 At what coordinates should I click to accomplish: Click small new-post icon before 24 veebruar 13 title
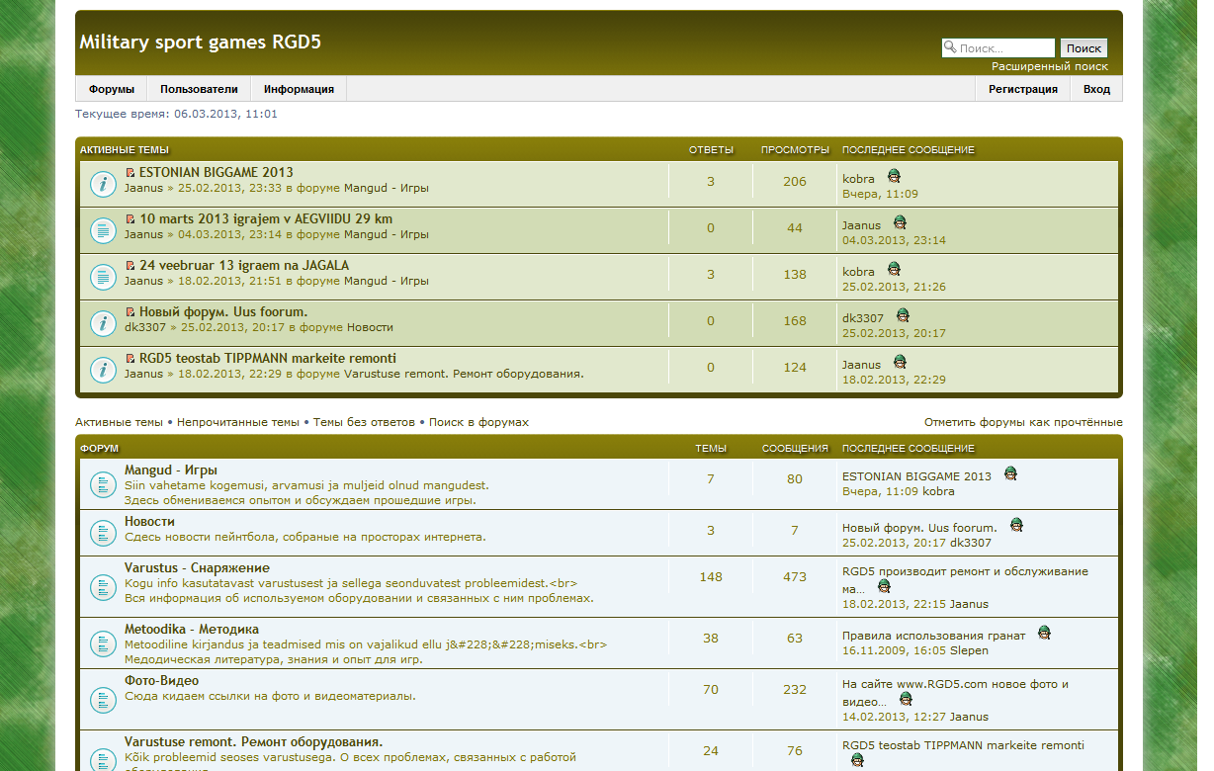130,266
